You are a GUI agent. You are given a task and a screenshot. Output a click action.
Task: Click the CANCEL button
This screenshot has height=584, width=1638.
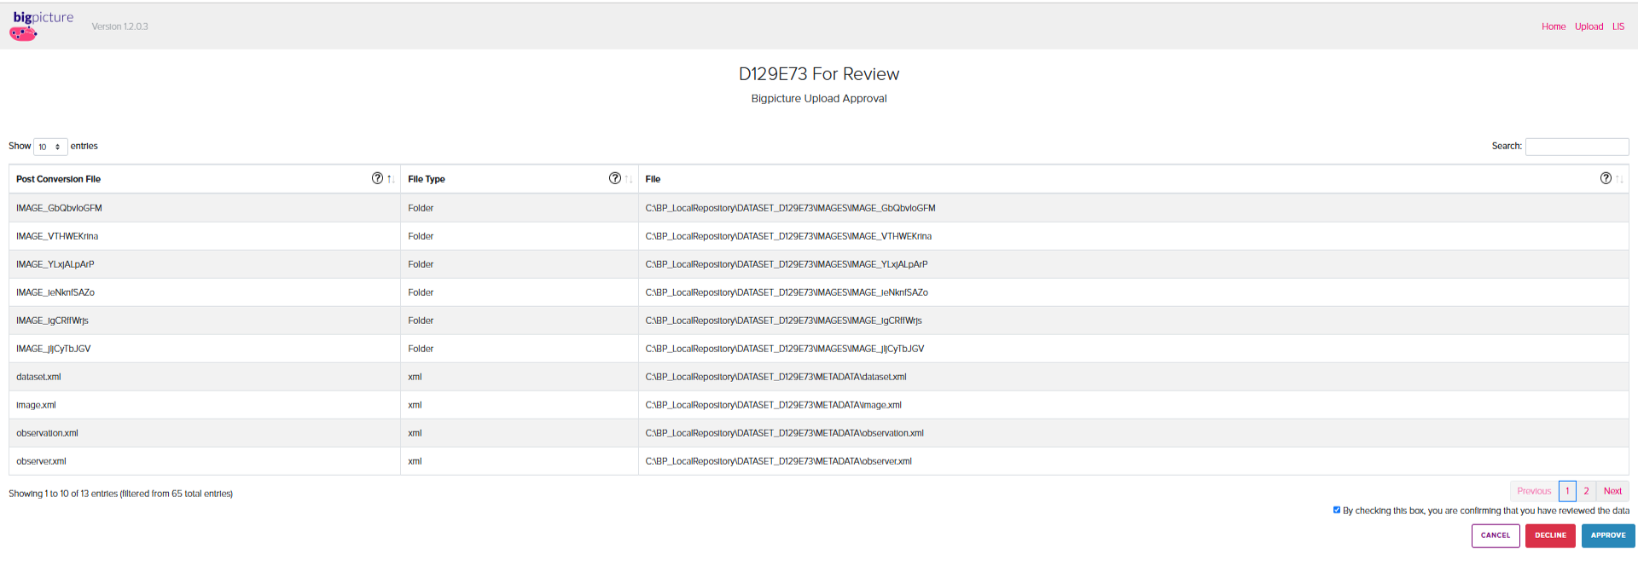tap(1496, 535)
